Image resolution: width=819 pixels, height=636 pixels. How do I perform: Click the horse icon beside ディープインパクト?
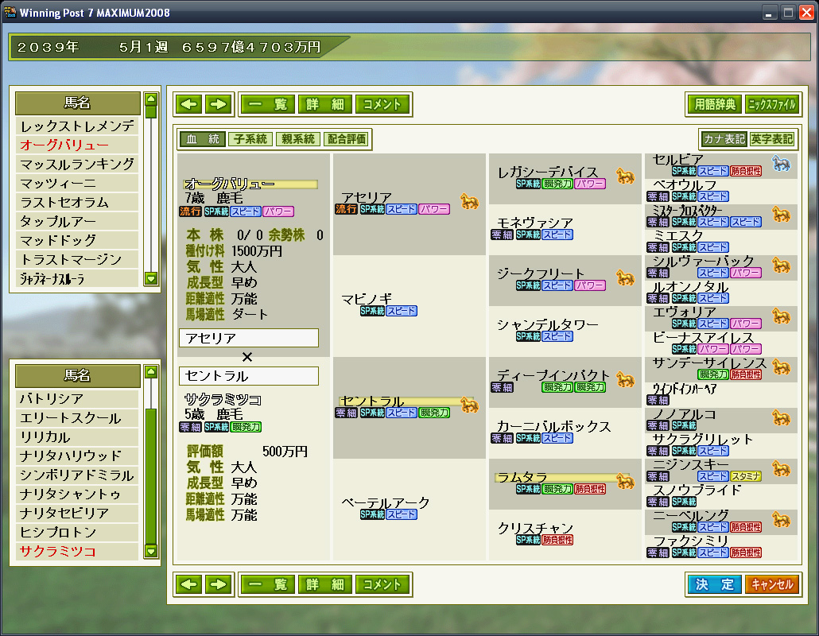point(625,380)
